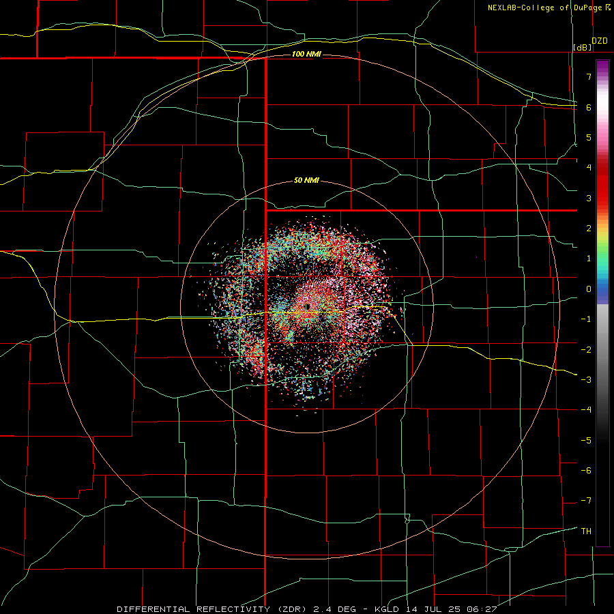The image size is (614, 614).
Task: Click the TH threshold label on the scale
Action: pos(586,531)
